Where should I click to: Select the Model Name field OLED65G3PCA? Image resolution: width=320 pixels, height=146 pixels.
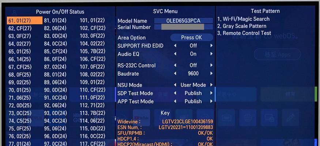coord(184,21)
